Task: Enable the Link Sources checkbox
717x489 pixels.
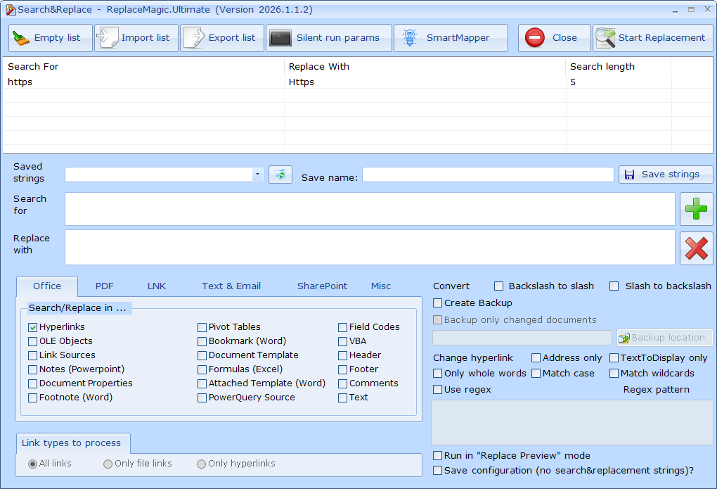Action: pos(32,356)
